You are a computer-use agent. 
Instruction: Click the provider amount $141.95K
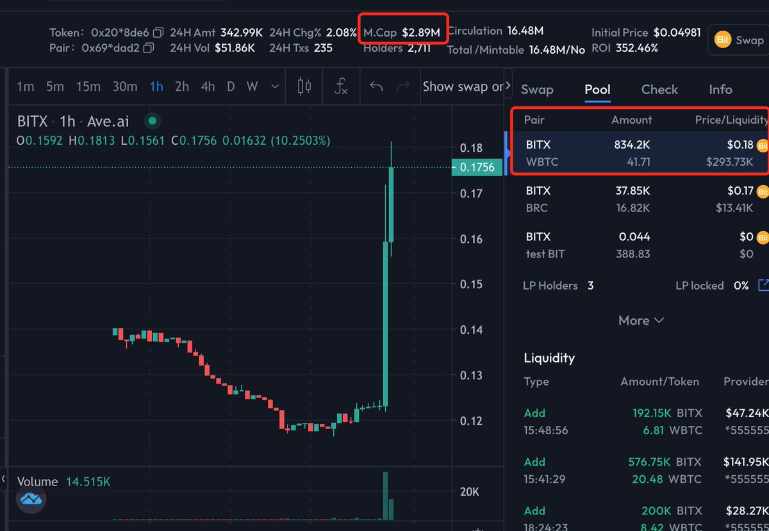(747, 462)
